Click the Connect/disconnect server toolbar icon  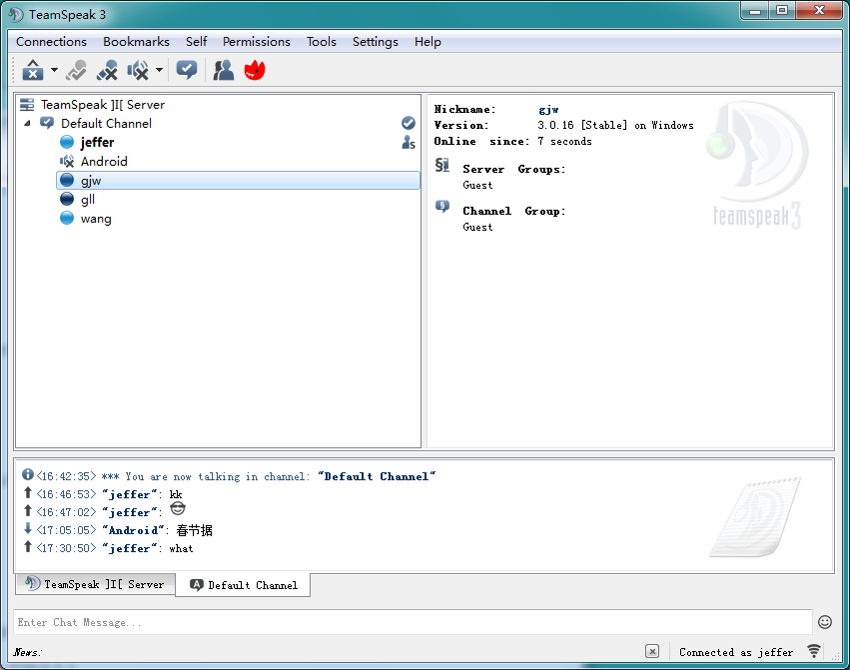click(x=33, y=70)
